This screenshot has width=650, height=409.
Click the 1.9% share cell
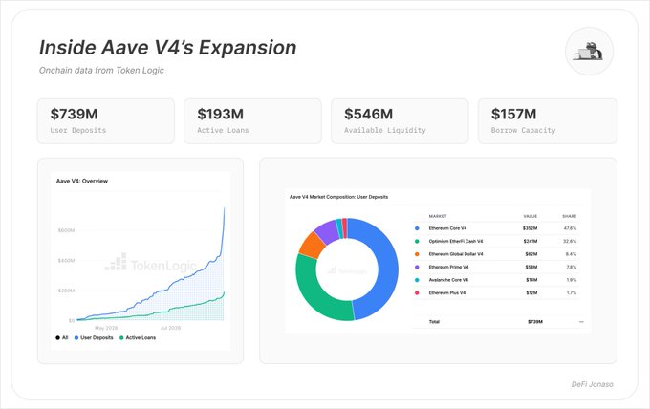coord(572,280)
